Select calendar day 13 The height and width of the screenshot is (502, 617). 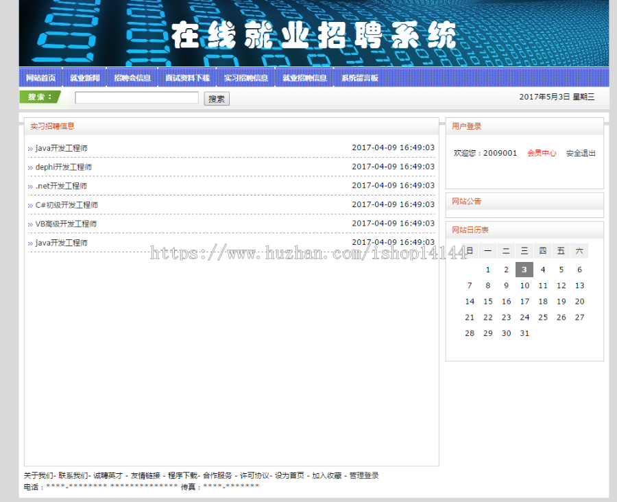(579, 285)
